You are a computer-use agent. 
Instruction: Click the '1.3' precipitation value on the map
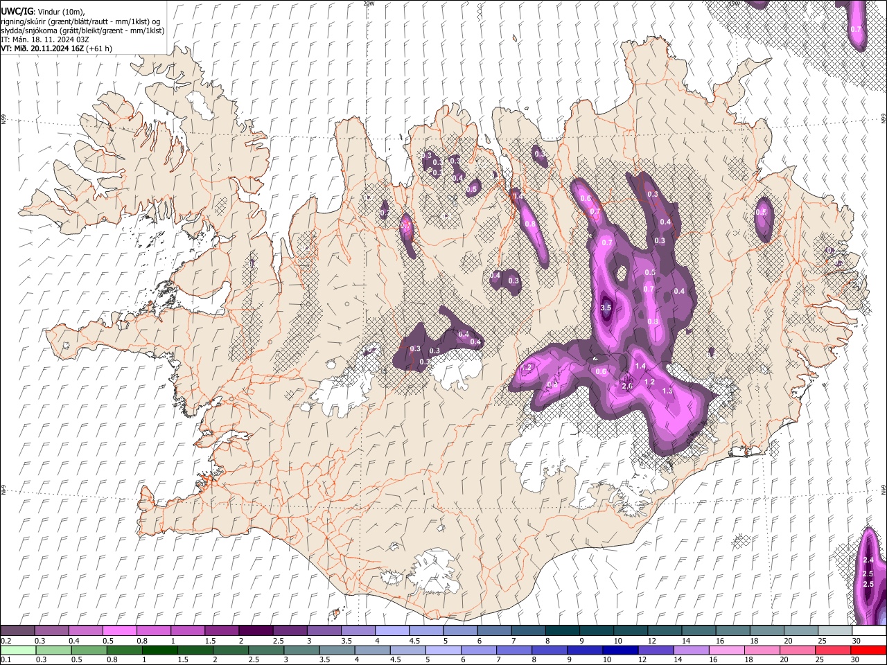667,391
